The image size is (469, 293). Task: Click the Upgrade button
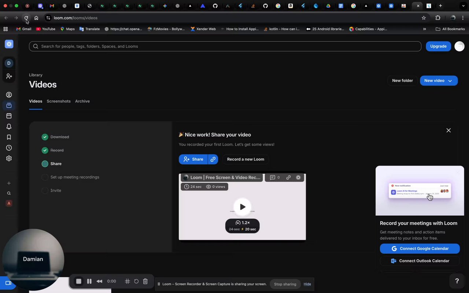coord(438,46)
